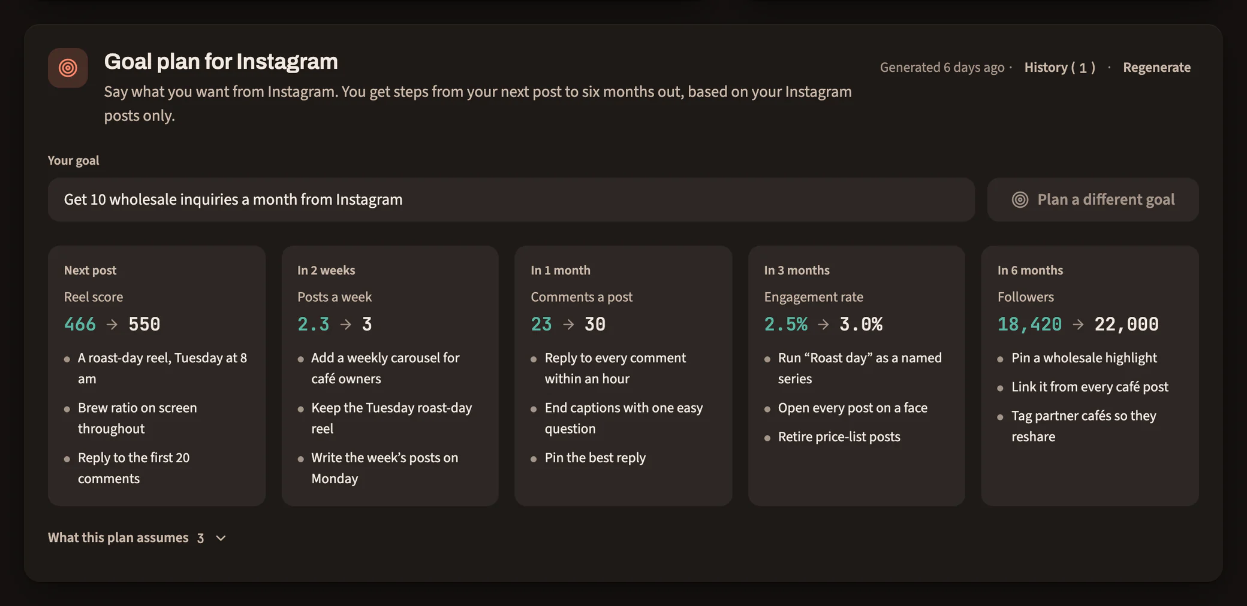Click the arrow between 2.3 and 3
The height and width of the screenshot is (606, 1247).
click(x=345, y=324)
